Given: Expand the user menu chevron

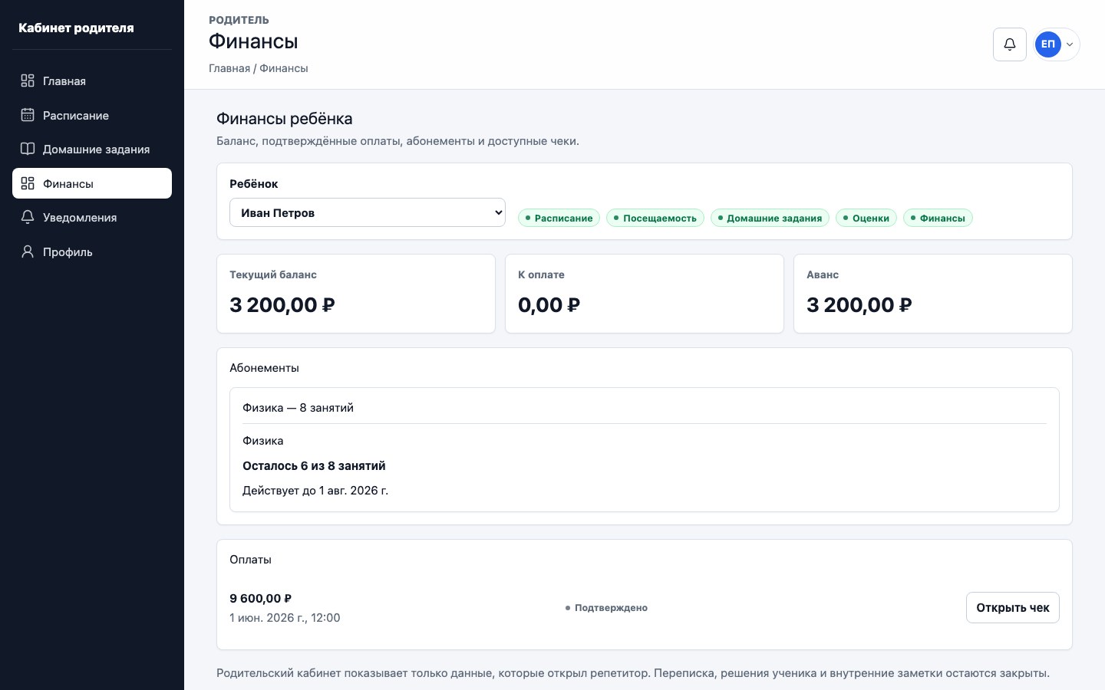Looking at the screenshot, I should tap(1070, 44).
